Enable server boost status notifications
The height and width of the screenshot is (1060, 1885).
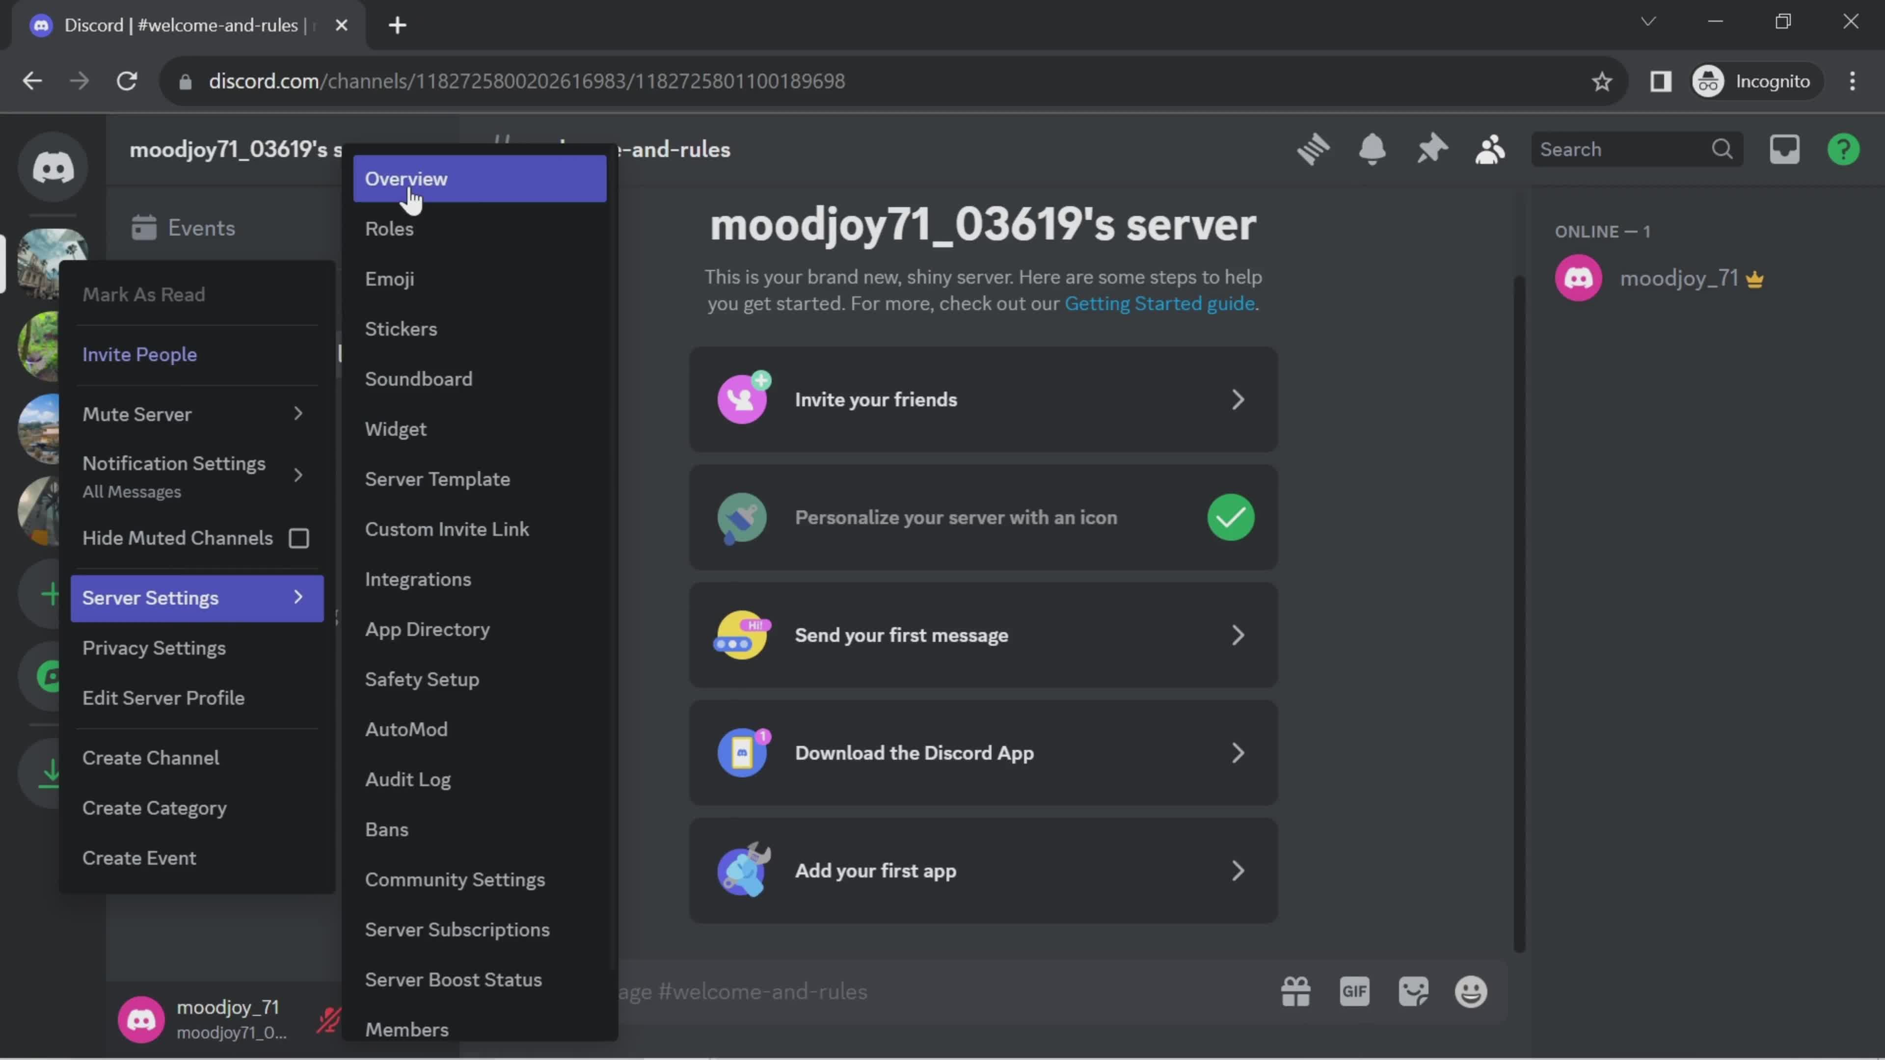pyautogui.click(x=452, y=980)
